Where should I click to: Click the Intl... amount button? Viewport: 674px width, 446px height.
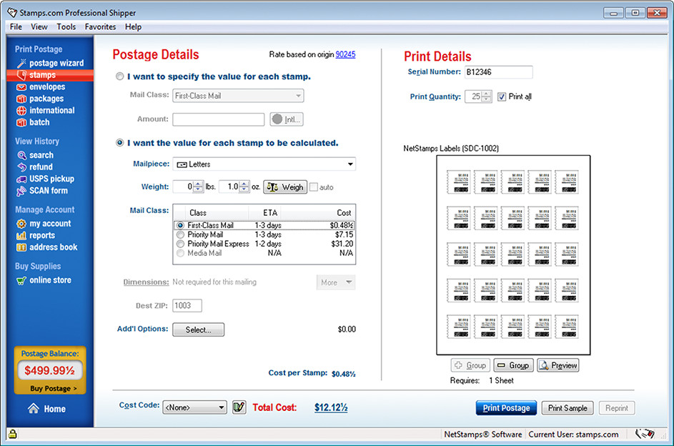(x=287, y=119)
